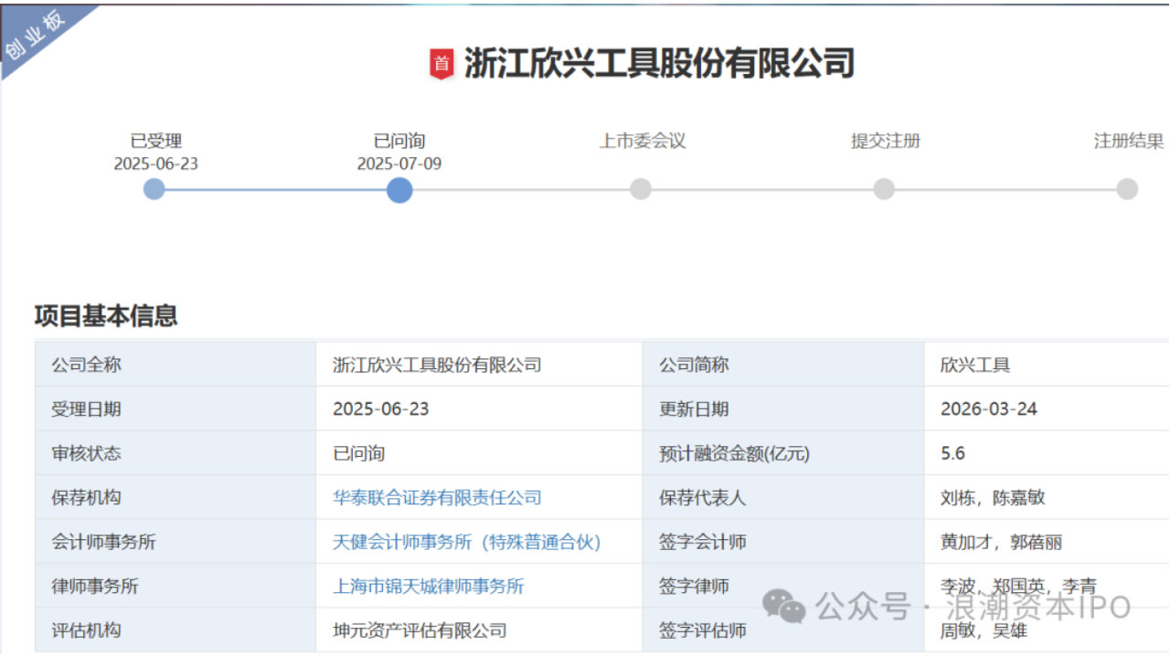This screenshot has height=657, width=1170.
Task: Open the 上海市锦天城律师事务所 link
Action: (x=428, y=586)
